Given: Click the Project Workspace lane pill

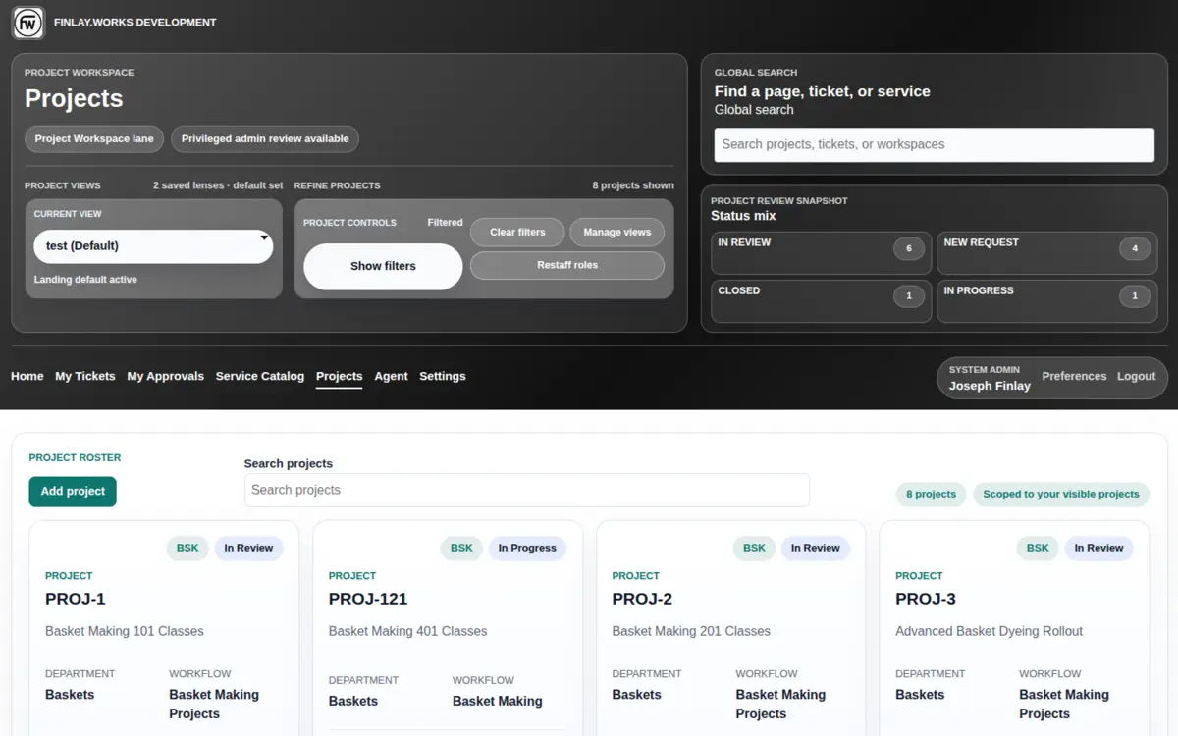Looking at the screenshot, I should coord(94,138).
